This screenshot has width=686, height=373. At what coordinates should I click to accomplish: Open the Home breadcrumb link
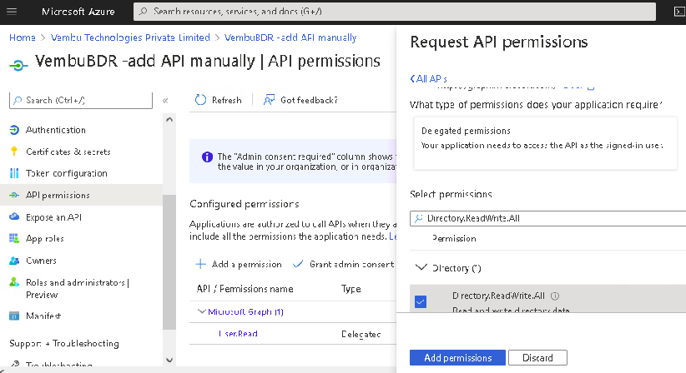[x=23, y=37]
